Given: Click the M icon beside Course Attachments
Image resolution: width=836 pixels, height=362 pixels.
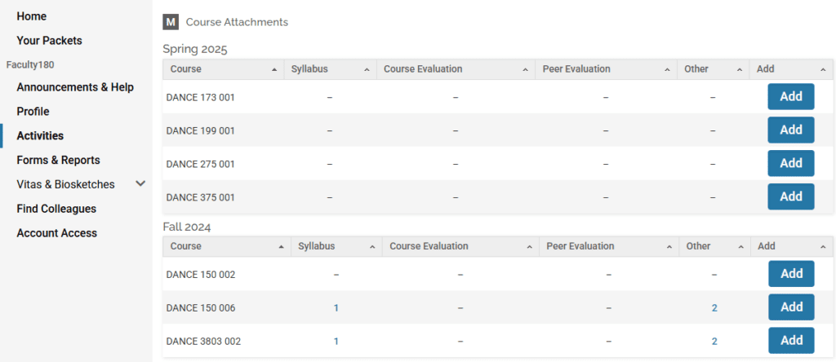Looking at the screenshot, I should click(171, 22).
